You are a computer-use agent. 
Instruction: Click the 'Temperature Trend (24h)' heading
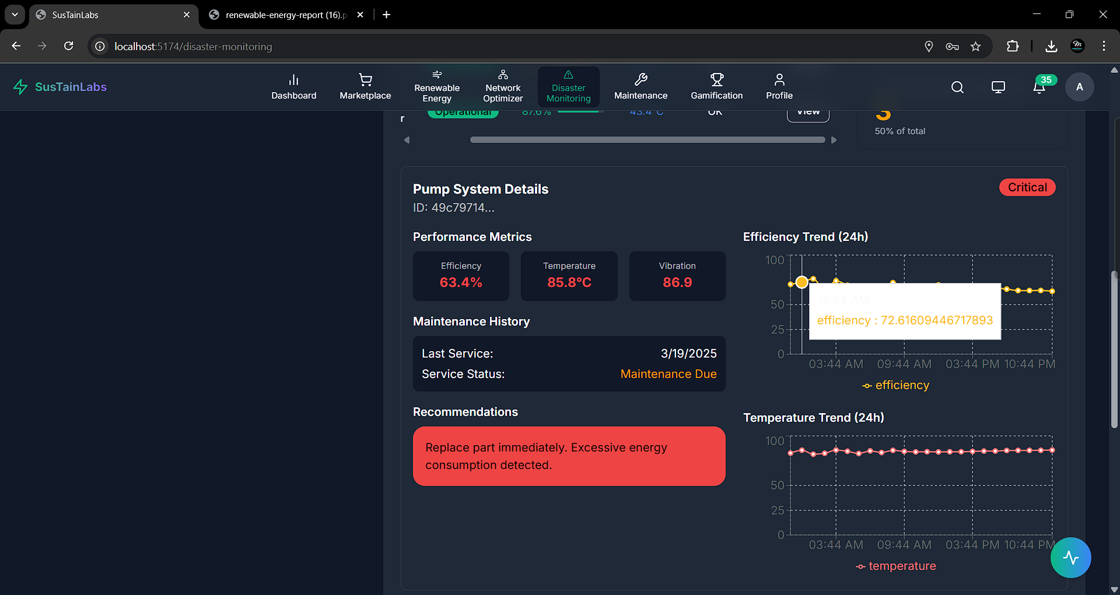click(x=814, y=418)
